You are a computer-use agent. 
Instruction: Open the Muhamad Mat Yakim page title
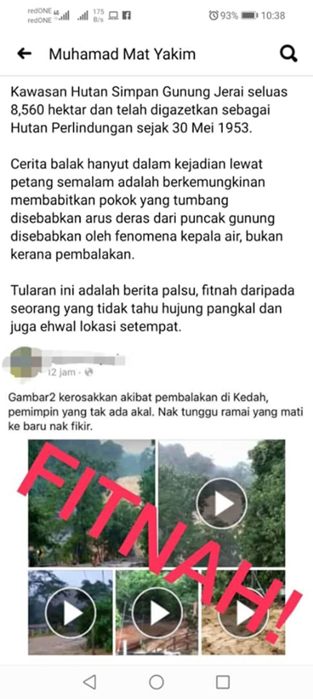pyautogui.click(x=123, y=54)
